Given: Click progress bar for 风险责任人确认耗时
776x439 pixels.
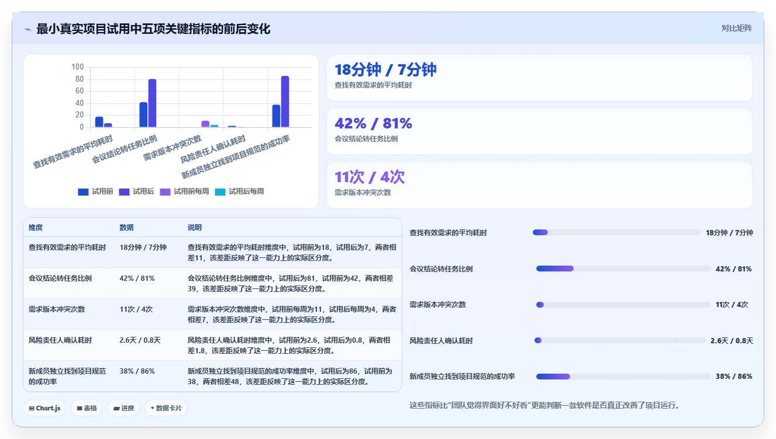Looking at the screenshot, I should tap(620, 340).
